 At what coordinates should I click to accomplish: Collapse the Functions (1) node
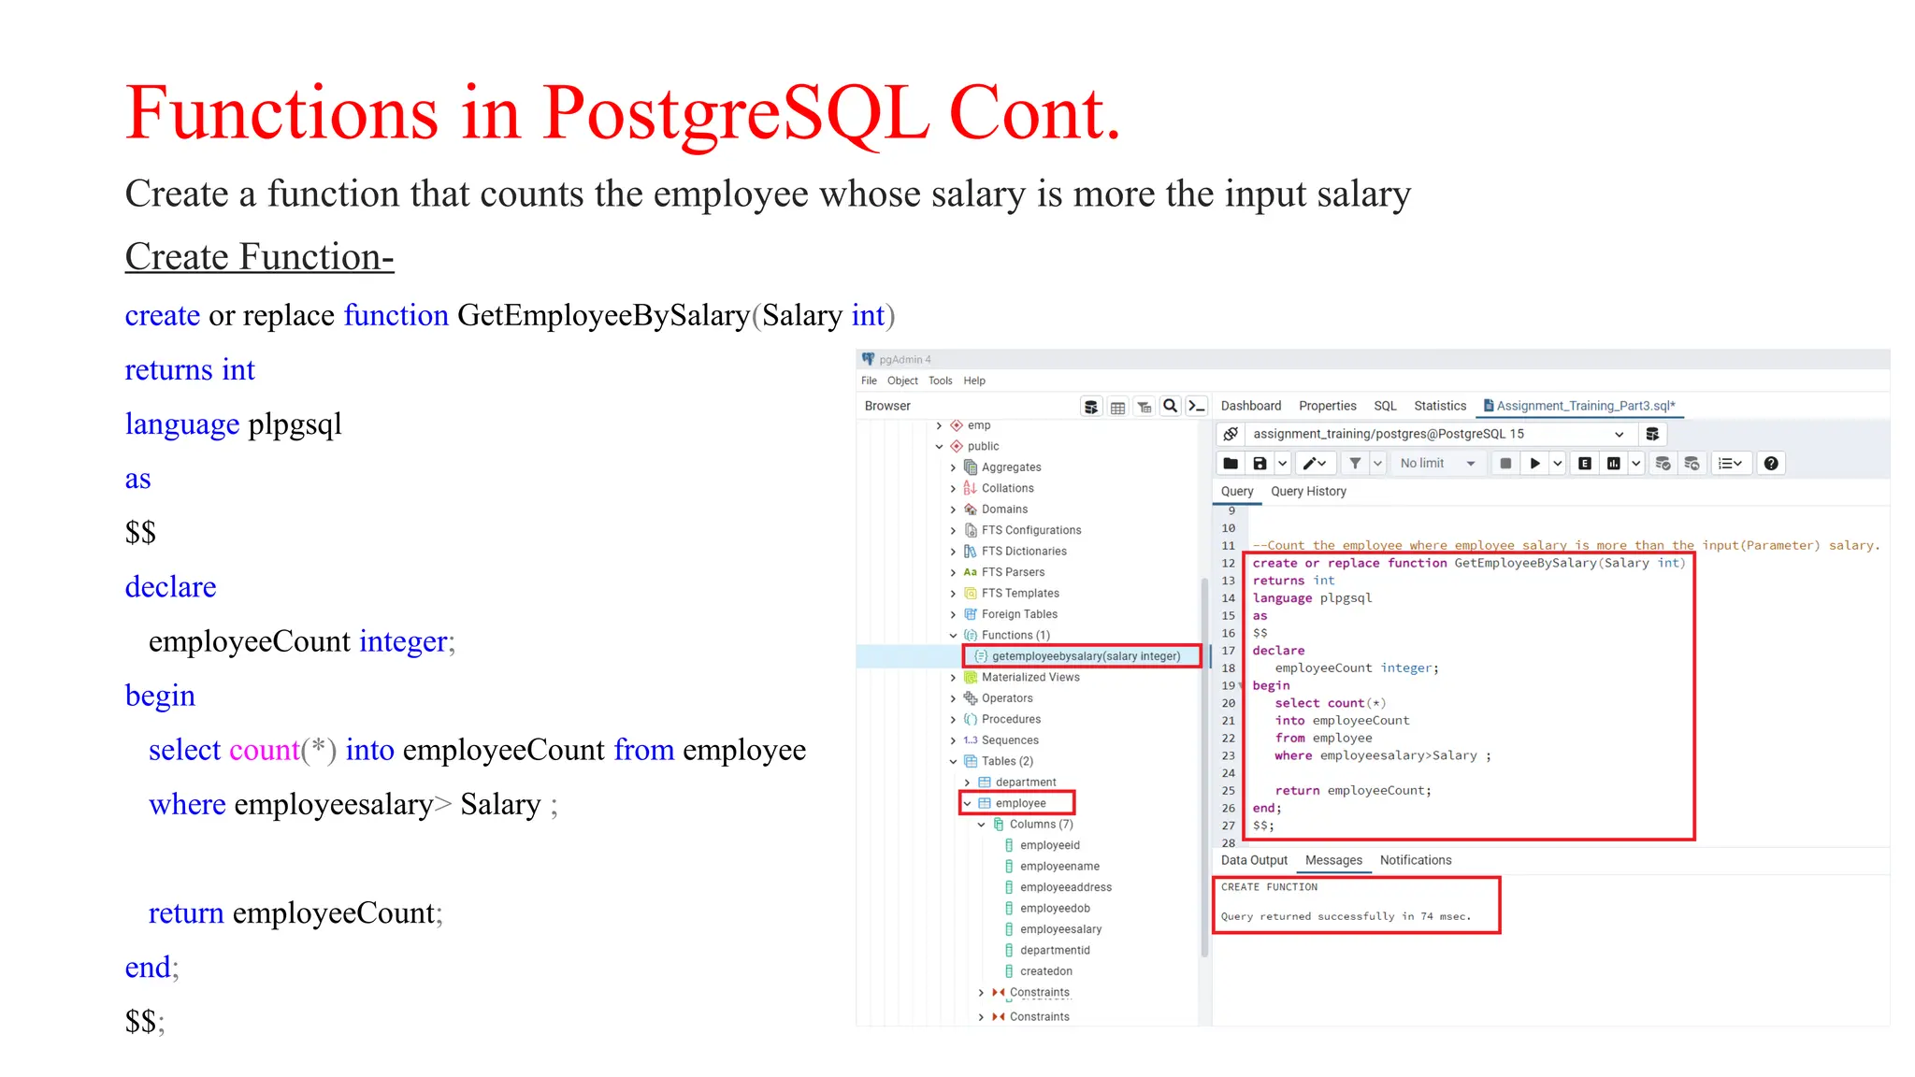pyautogui.click(x=954, y=636)
